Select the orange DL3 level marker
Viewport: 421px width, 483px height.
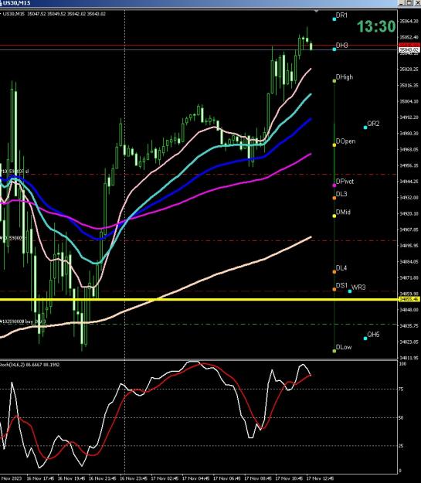334,198
